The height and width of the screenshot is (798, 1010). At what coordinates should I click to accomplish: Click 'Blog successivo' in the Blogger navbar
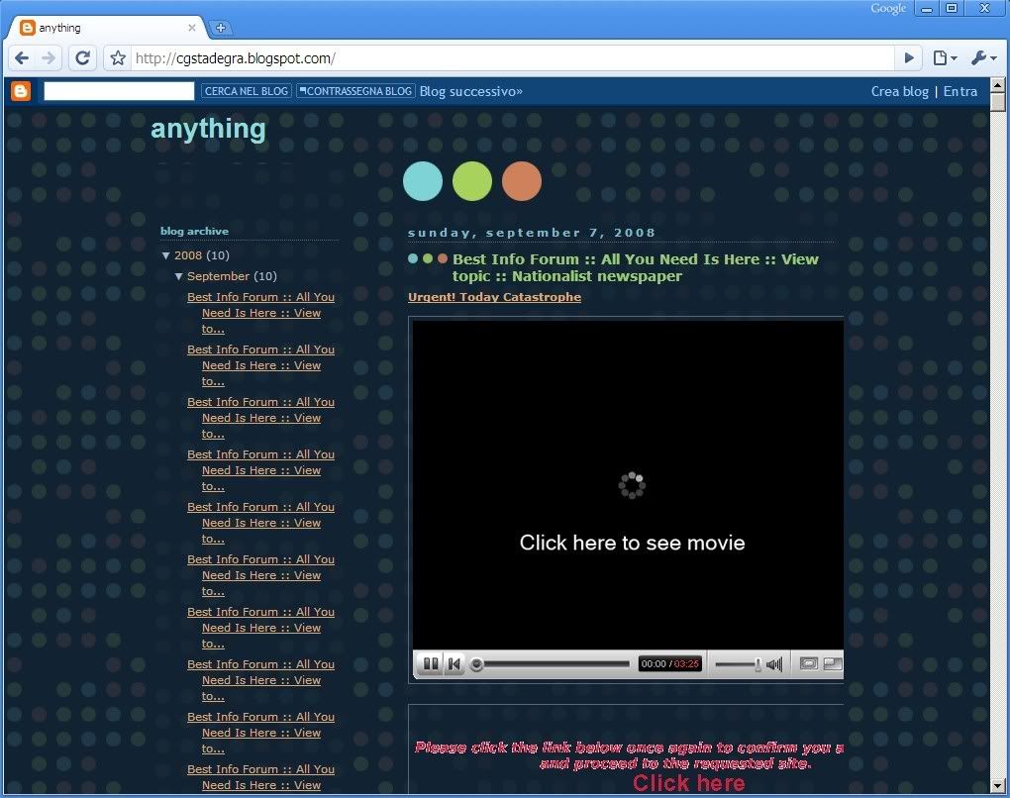pos(470,91)
